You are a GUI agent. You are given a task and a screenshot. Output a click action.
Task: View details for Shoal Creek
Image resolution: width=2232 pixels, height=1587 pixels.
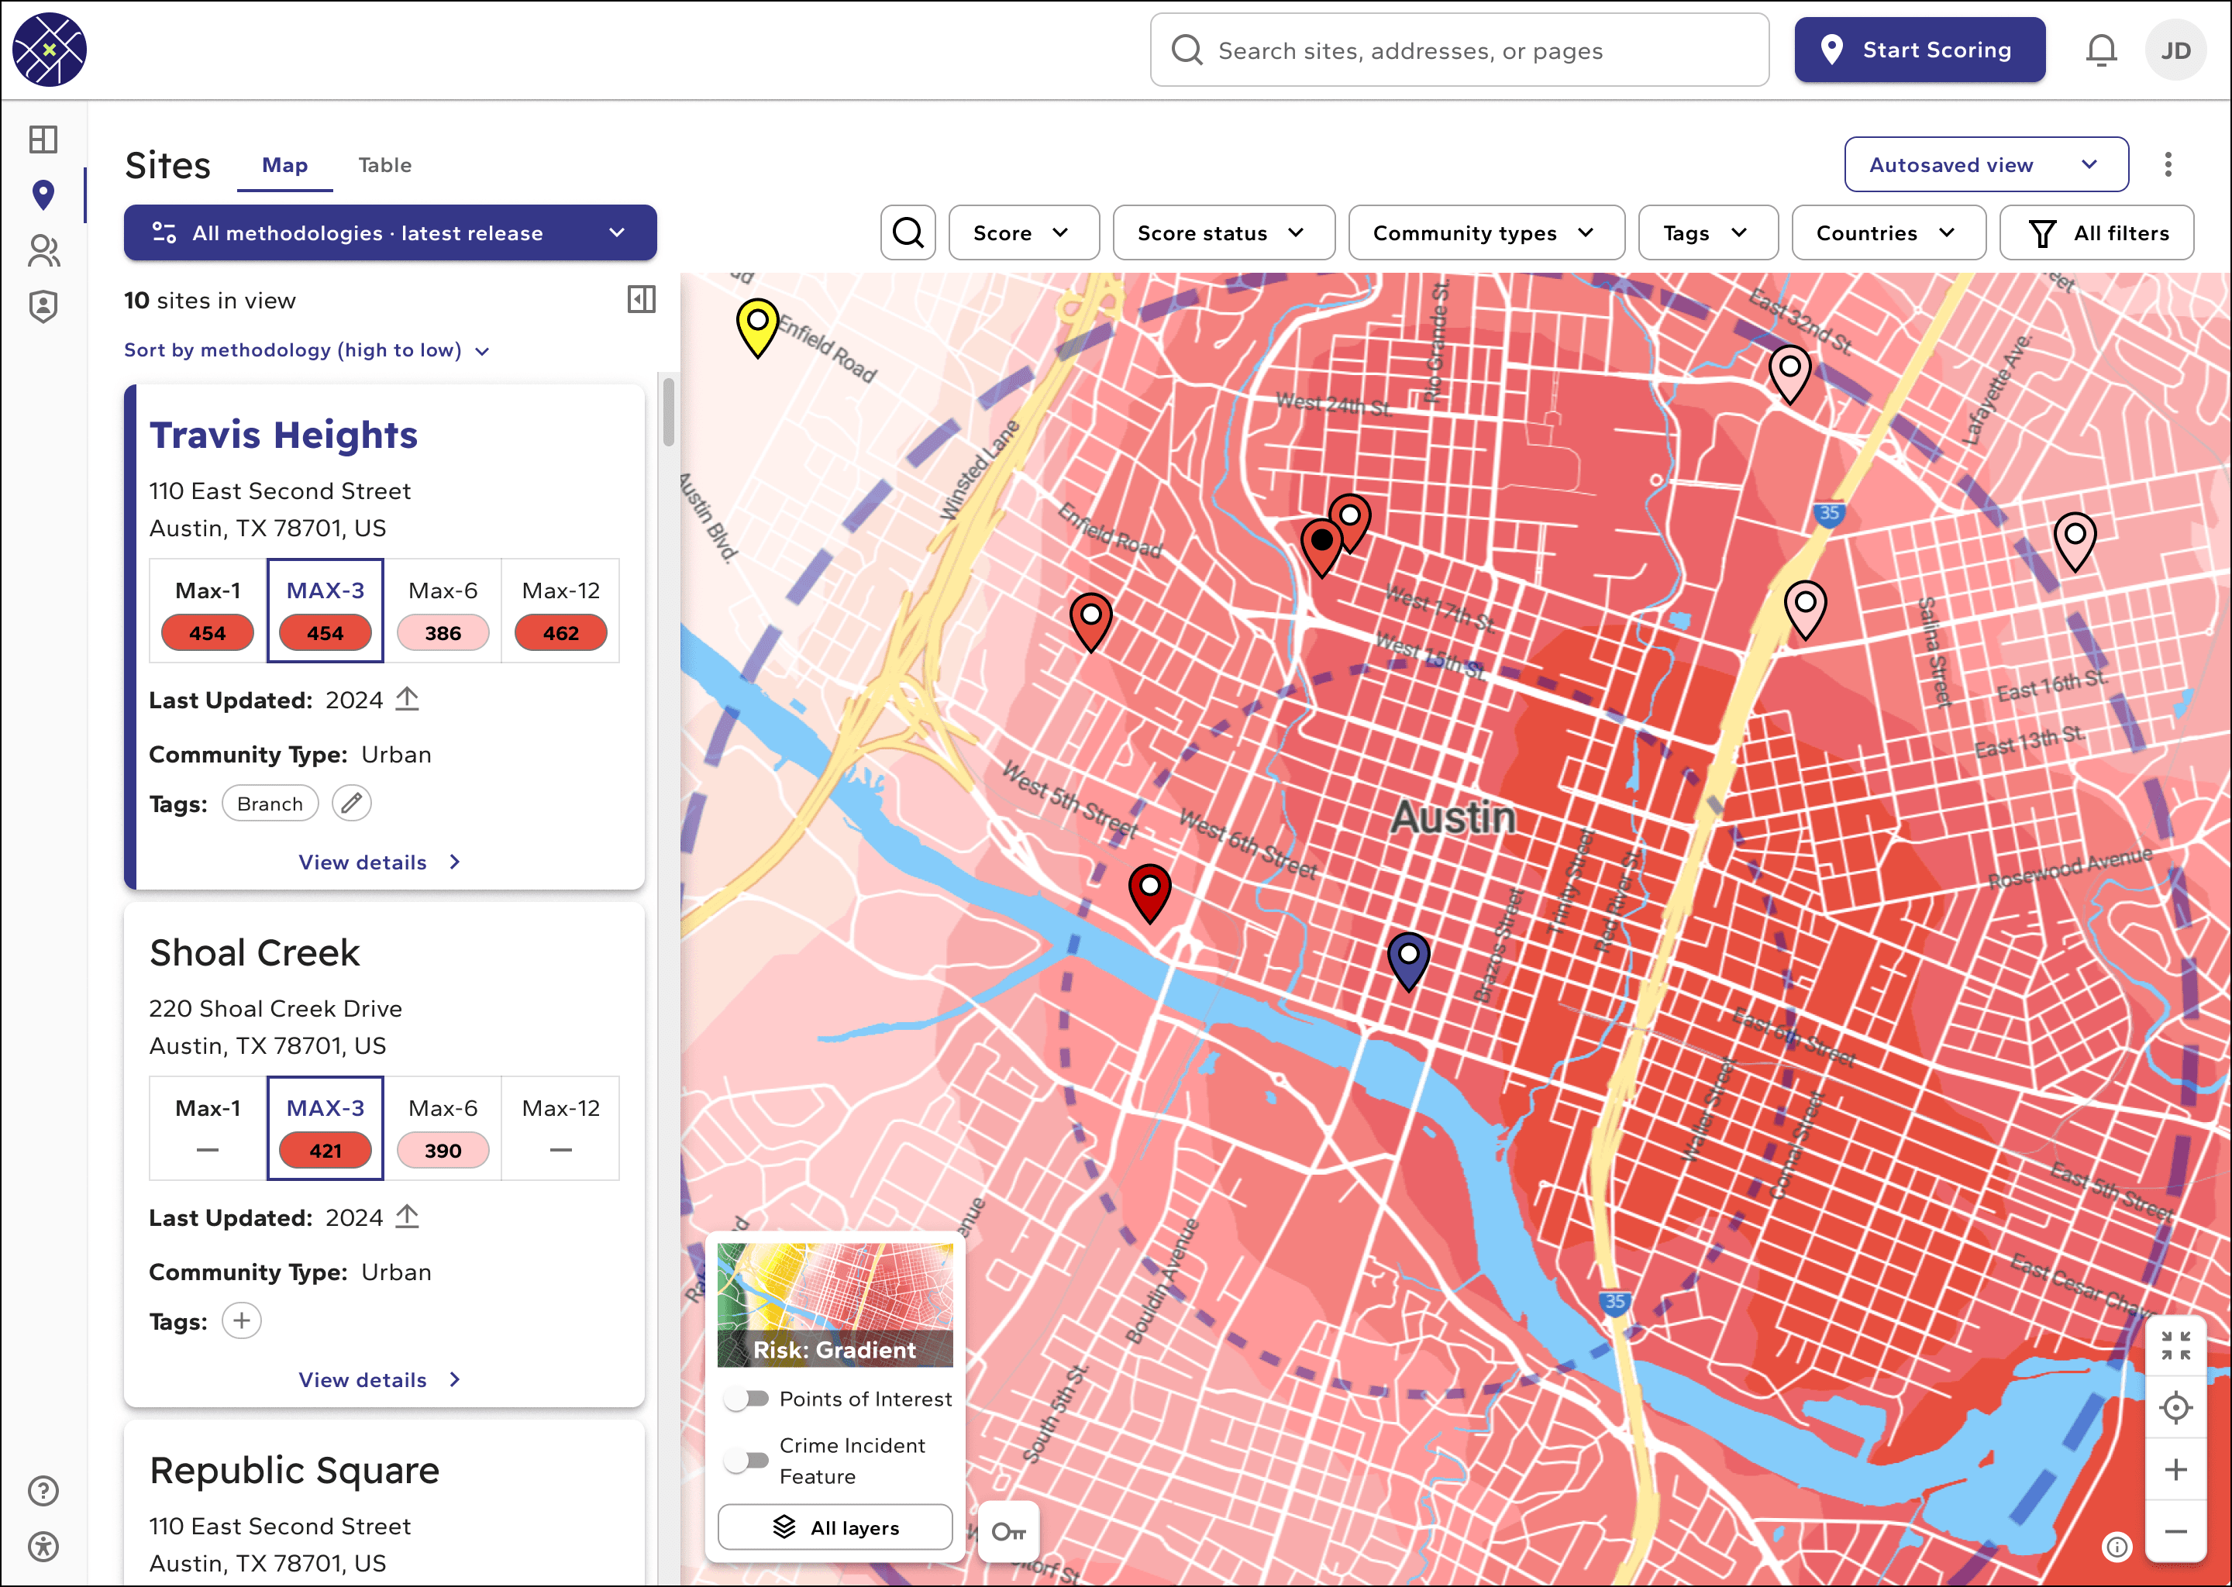pyautogui.click(x=379, y=1380)
